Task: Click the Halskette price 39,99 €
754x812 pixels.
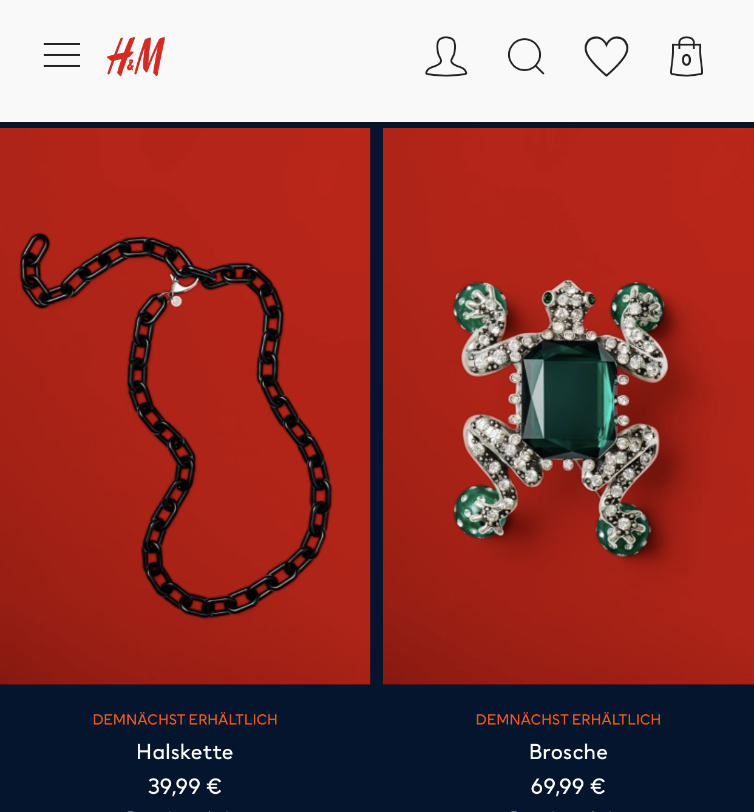Action: pos(185,786)
